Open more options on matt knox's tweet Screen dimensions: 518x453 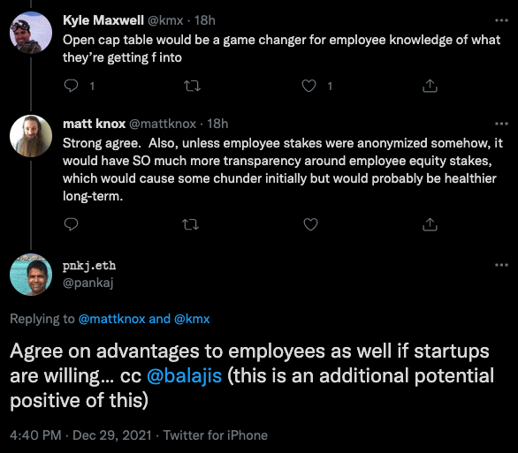tap(501, 124)
